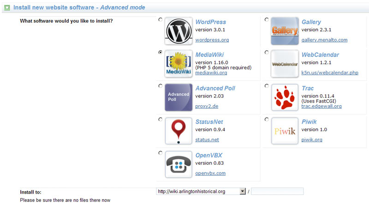Open the openvbx.com link
The image size is (369, 212).
210,173
